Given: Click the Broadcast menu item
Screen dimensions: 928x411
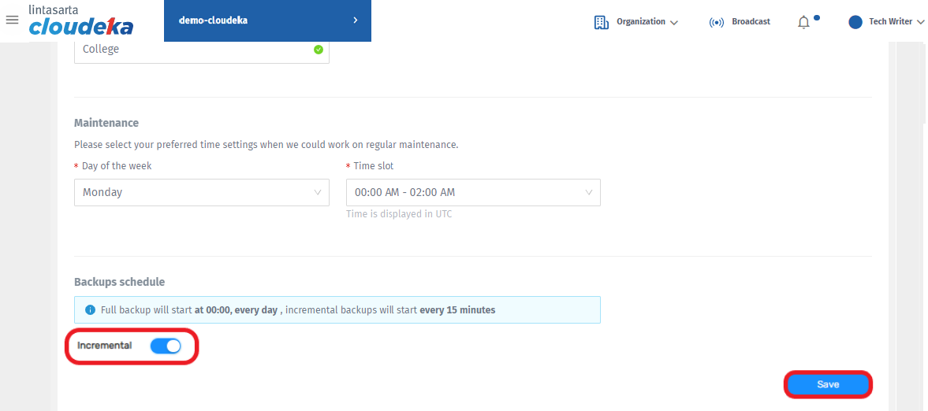Looking at the screenshot, I should (751, 22).
